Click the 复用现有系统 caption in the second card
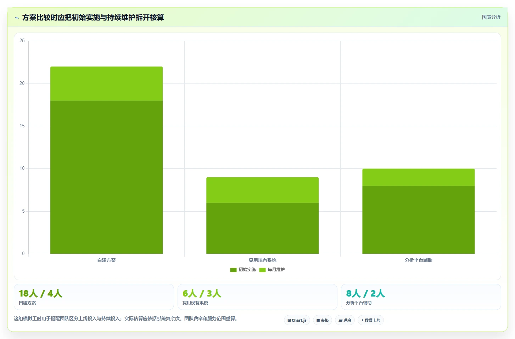 (195, 303)
